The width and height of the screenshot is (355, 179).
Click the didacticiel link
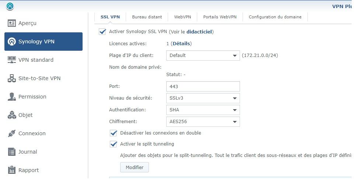(199, 32)
